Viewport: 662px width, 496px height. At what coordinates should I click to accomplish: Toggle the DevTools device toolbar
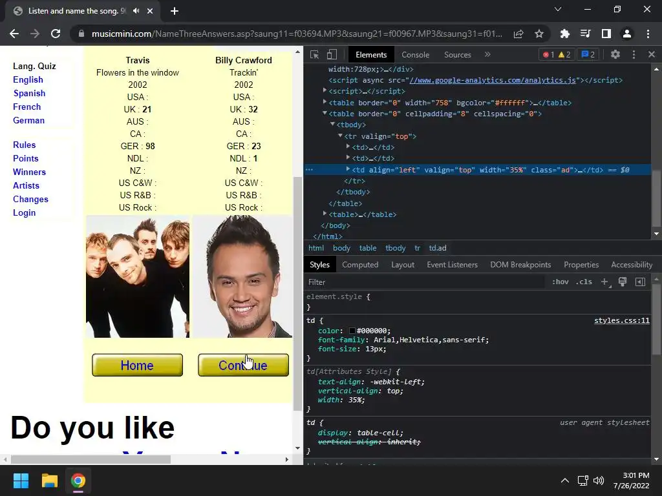(332, 54)
